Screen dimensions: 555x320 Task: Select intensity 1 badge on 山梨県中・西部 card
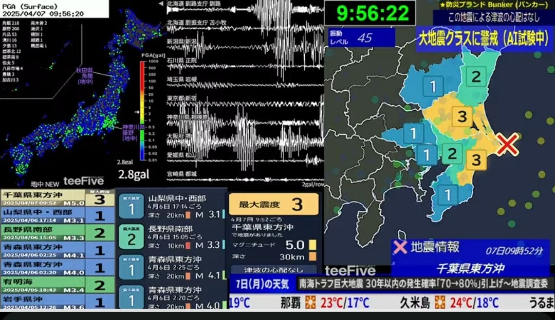click(131, 208)
